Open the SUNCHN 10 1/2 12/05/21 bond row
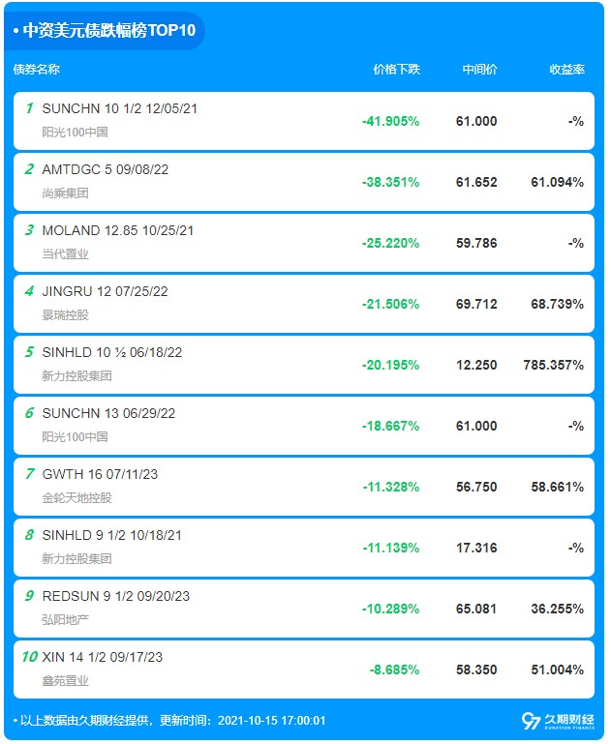The image size is (611, 744). click(x=120, y=109)
